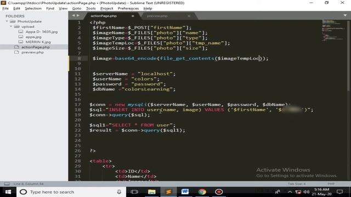This screenshot has height=197, width=351.
Task: Change PHP syntax in status bar
Action: pos(331,184)
